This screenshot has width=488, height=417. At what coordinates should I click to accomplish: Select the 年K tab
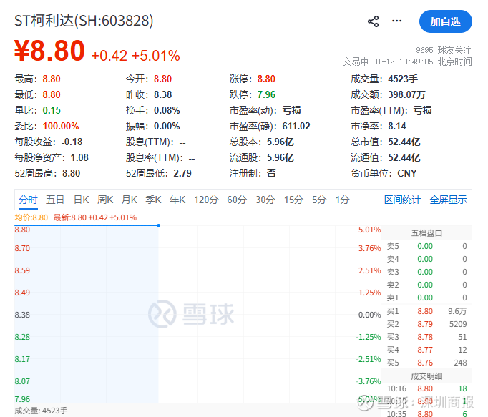click(177, 200)
